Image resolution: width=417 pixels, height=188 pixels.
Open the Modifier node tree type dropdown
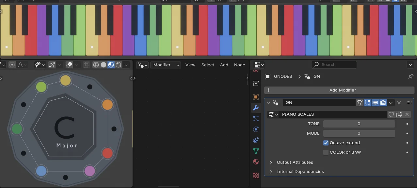(165, 65)
